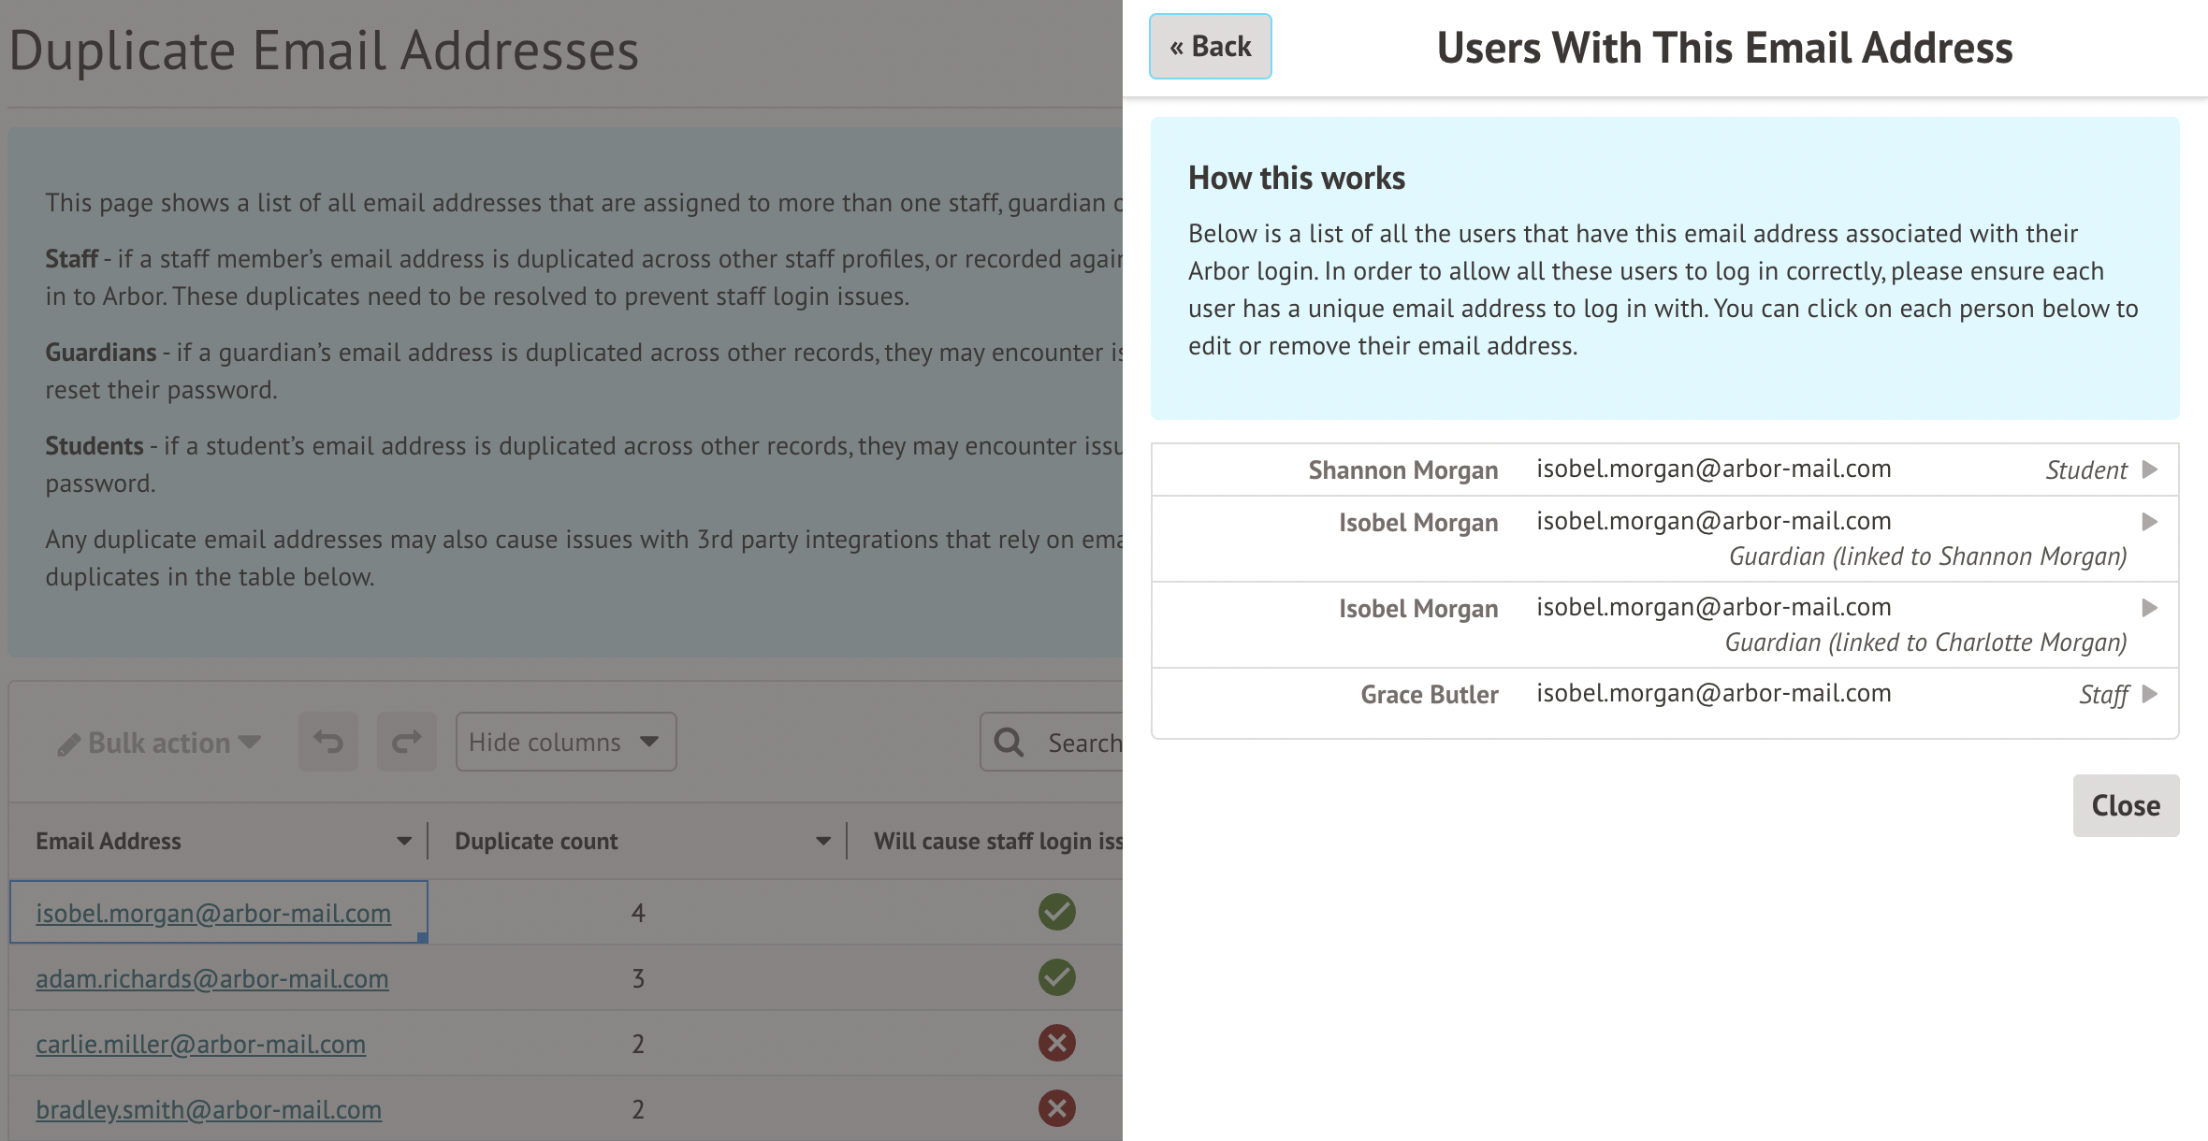
Task: Click green check for isobel.morgan row
Action: pos(1056,912)
